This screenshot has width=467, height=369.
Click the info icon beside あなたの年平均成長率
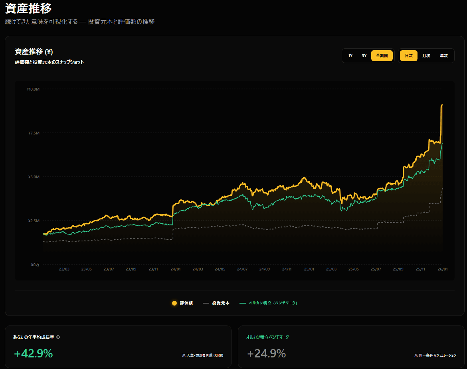point(58,337)
